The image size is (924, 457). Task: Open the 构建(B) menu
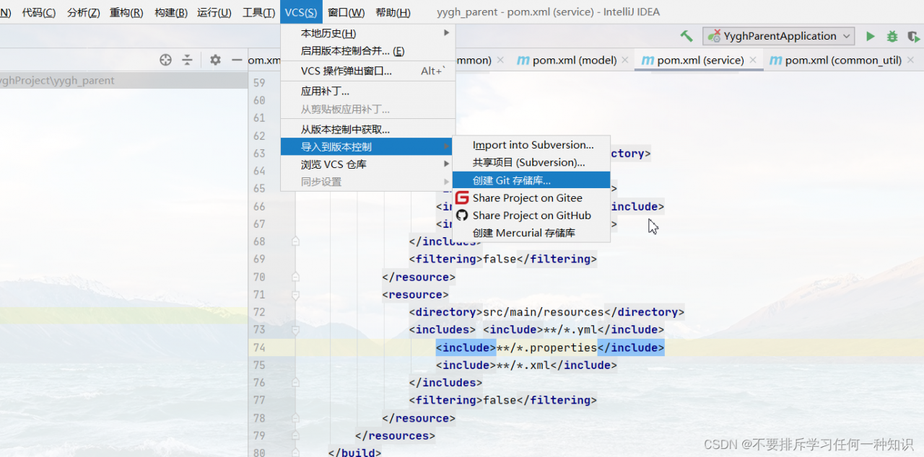(170, 12)
